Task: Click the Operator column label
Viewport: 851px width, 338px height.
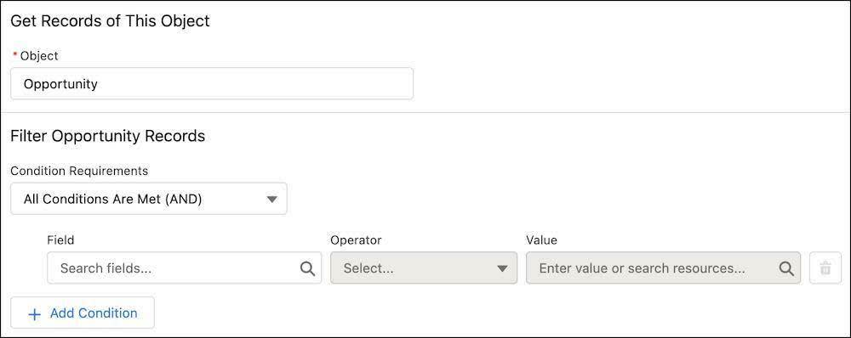Action: tap(356, 239)
